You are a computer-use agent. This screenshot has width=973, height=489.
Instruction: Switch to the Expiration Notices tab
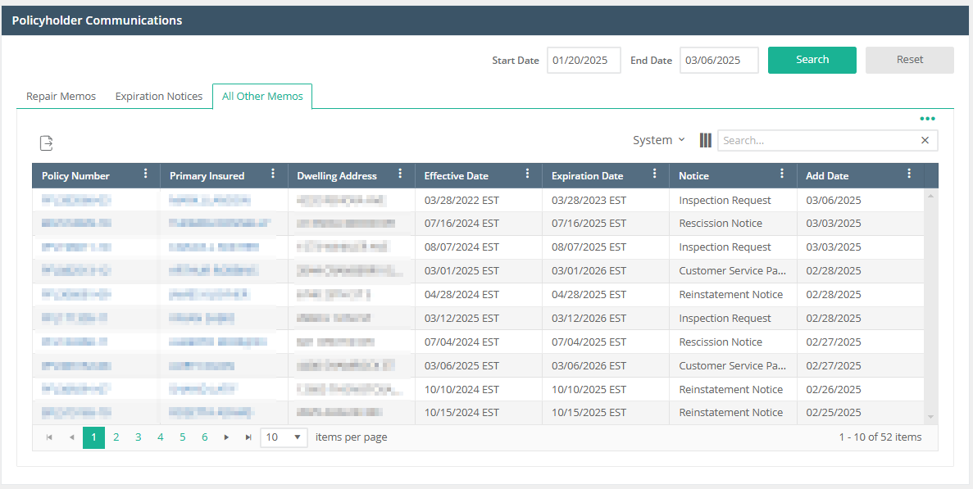coord(159,97)
